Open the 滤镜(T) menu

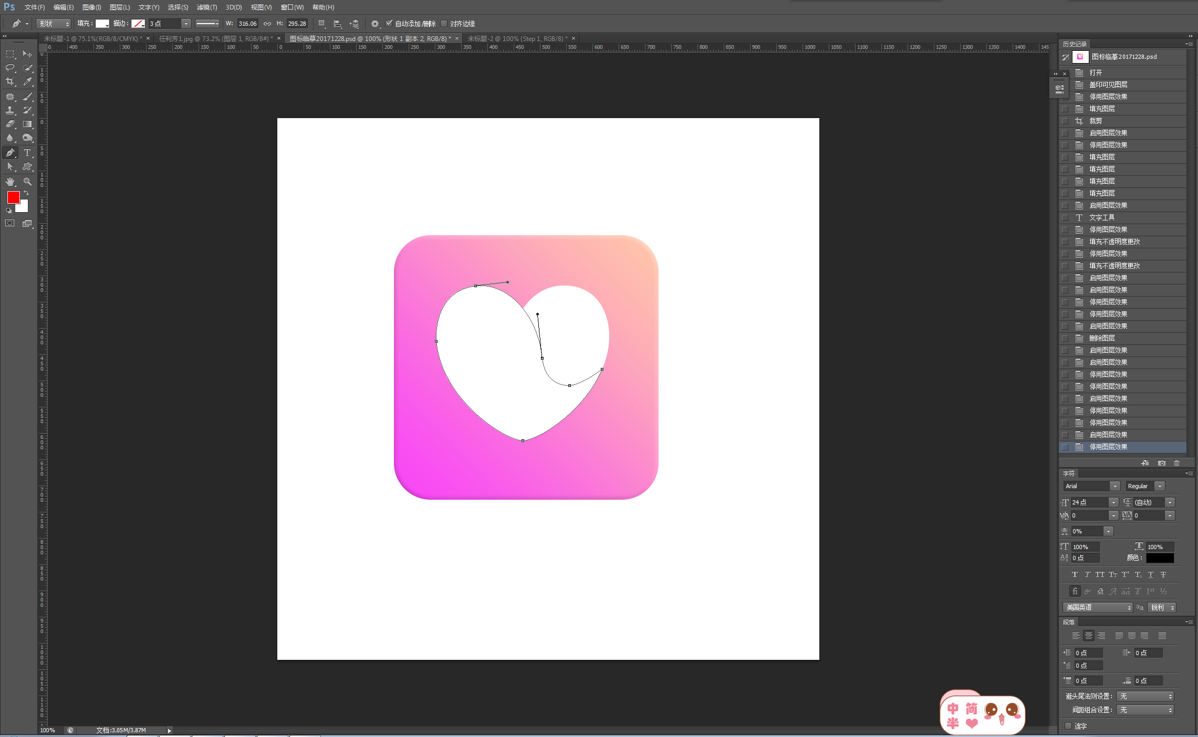tap(206, 7)
